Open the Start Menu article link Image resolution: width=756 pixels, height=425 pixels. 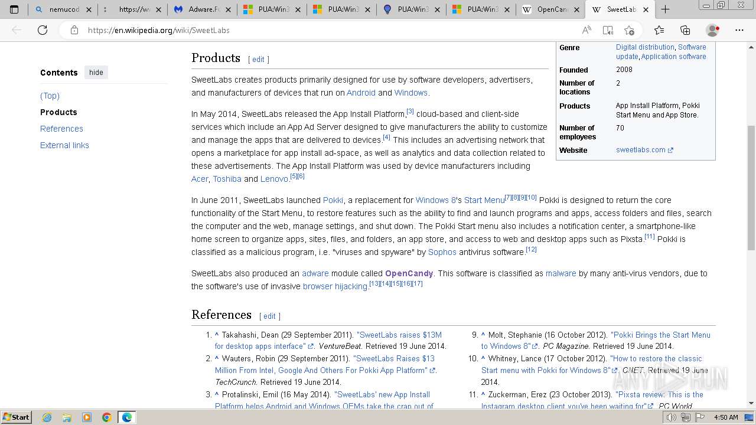(x=484, y=200)
